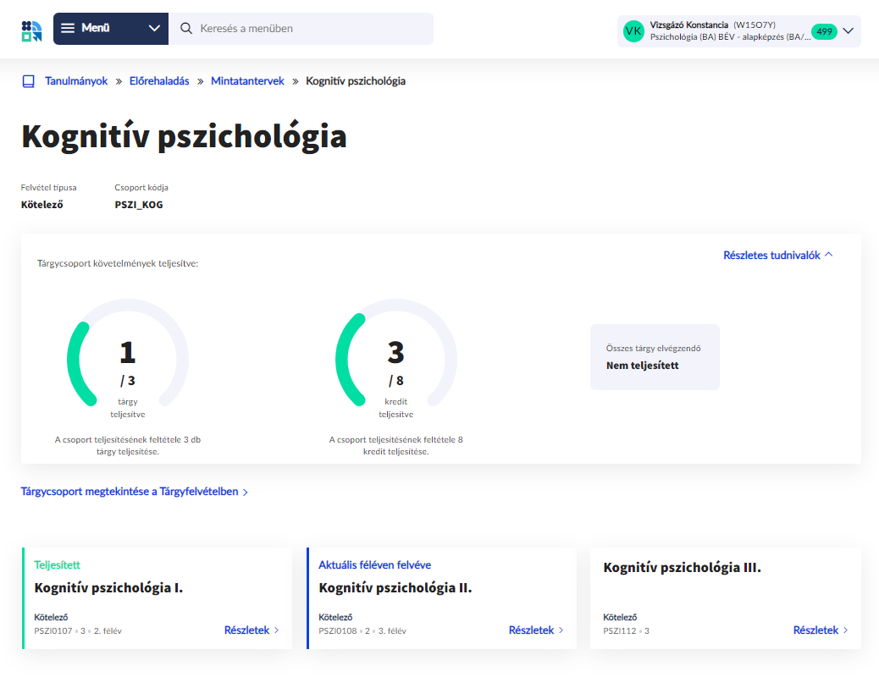Click the book icon in breadcrumb
The width and height of the screenshot is (879, 688).
pyautogui.click(x=28, y=81)
